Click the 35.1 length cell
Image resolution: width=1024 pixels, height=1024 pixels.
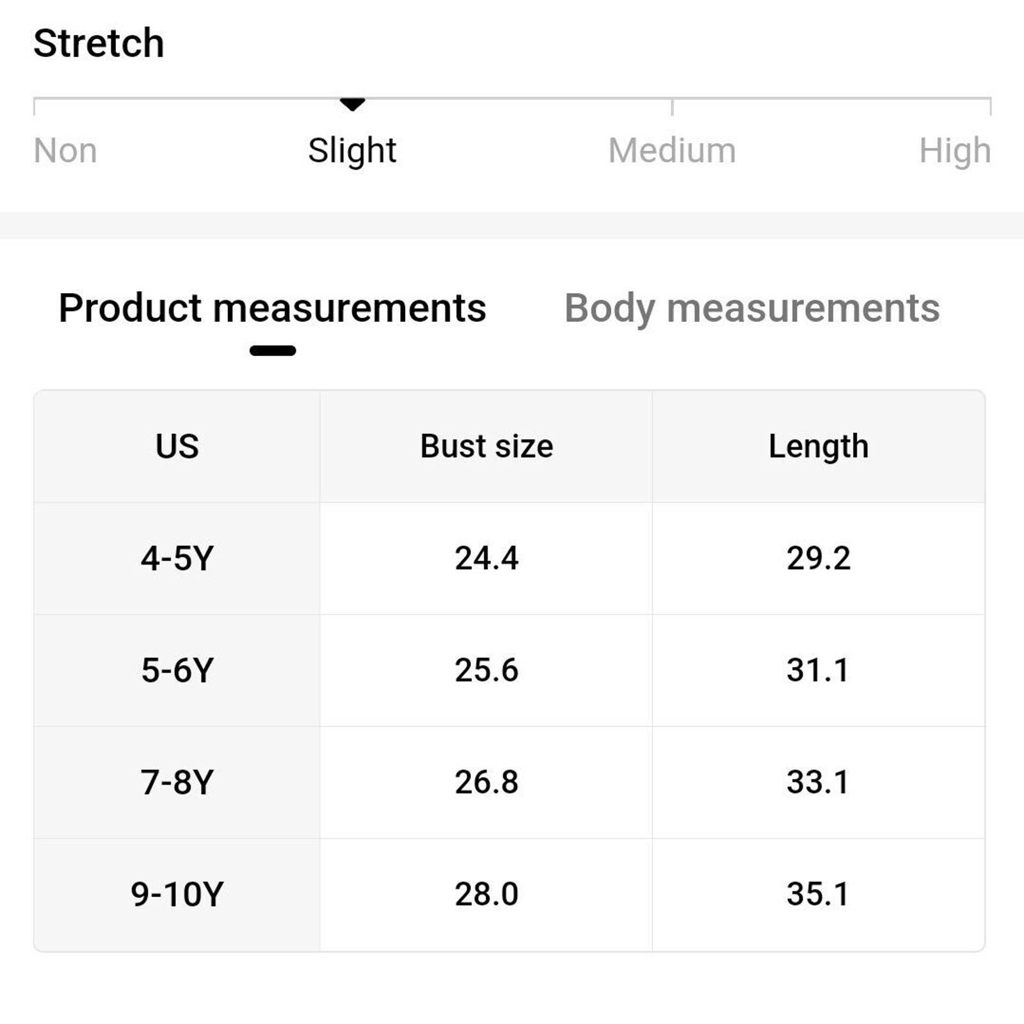click(x=819, y=894)
